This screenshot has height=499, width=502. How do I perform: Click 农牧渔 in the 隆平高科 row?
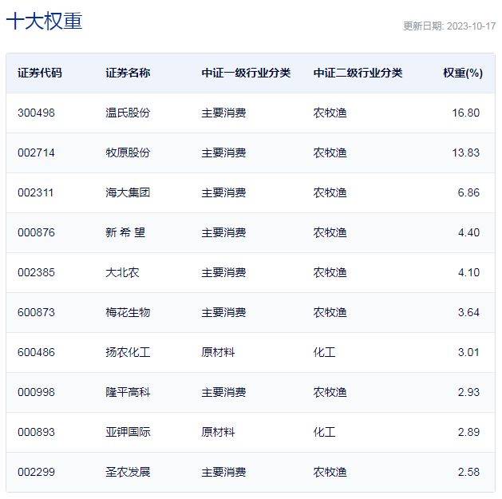pyautogui.click(x=330, y=392)
